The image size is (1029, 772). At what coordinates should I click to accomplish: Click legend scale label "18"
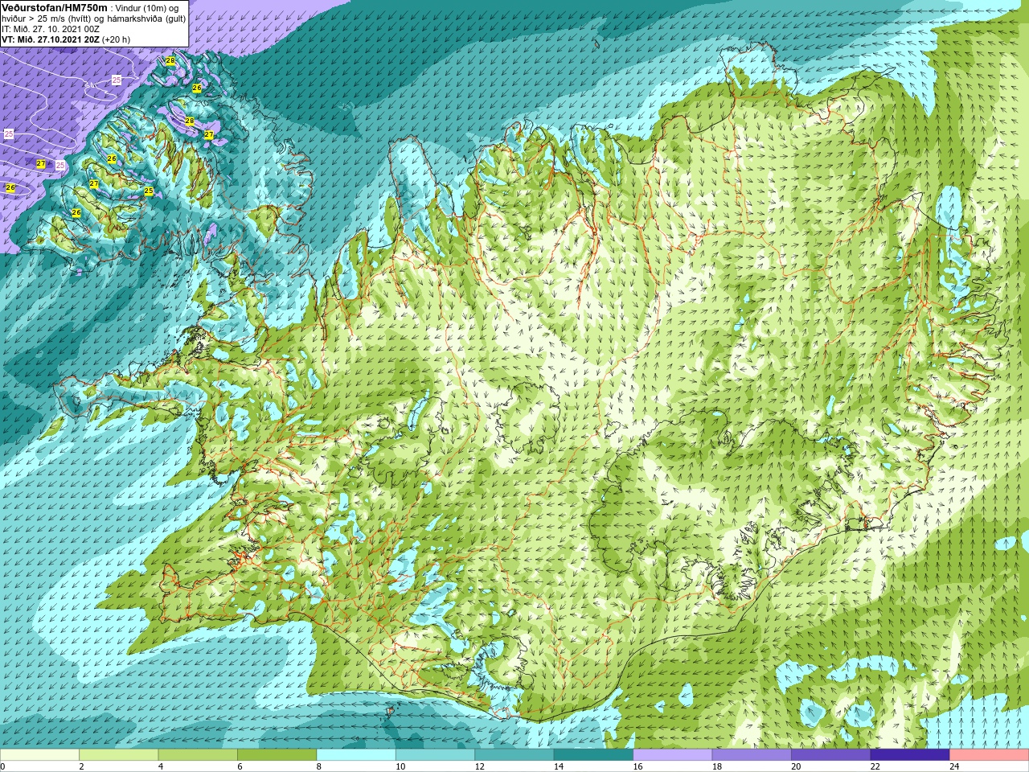[716, 766]
